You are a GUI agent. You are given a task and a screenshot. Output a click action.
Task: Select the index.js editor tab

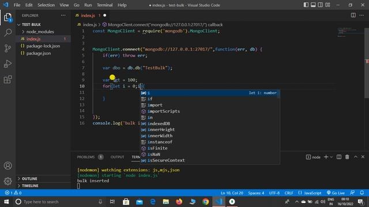click(91, 16)
